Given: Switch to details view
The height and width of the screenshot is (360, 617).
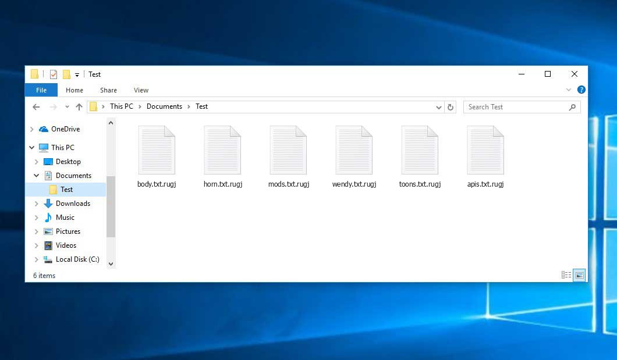Looking at the screenshot, I should [x=566, y=275].
